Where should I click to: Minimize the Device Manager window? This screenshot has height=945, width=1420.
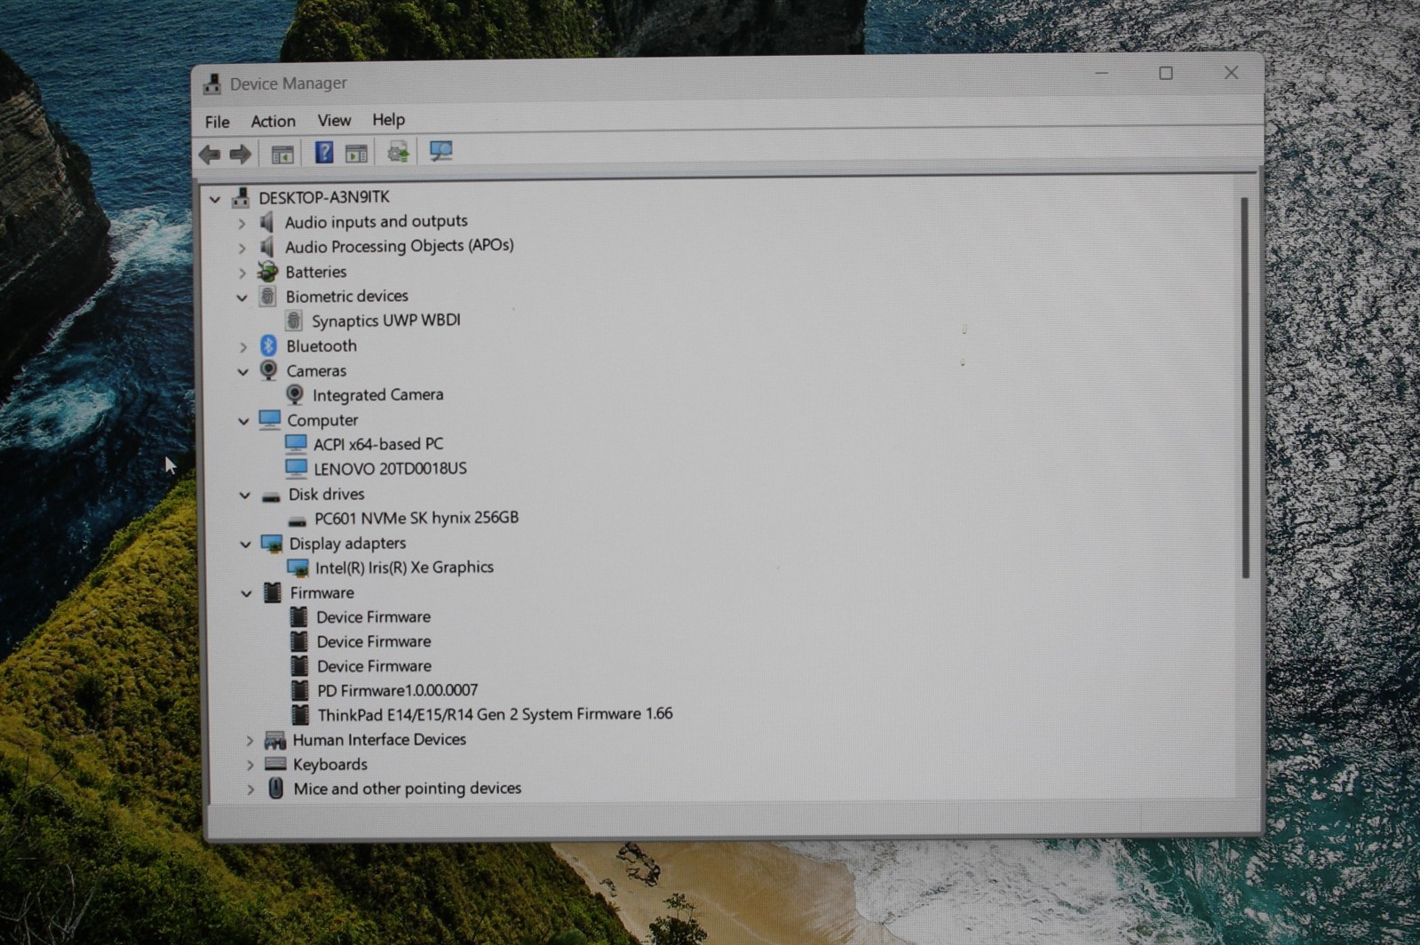1102,74
